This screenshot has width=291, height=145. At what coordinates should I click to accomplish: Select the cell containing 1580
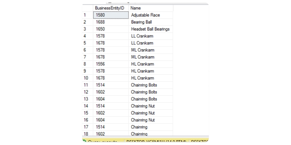[x=111, y=15]
